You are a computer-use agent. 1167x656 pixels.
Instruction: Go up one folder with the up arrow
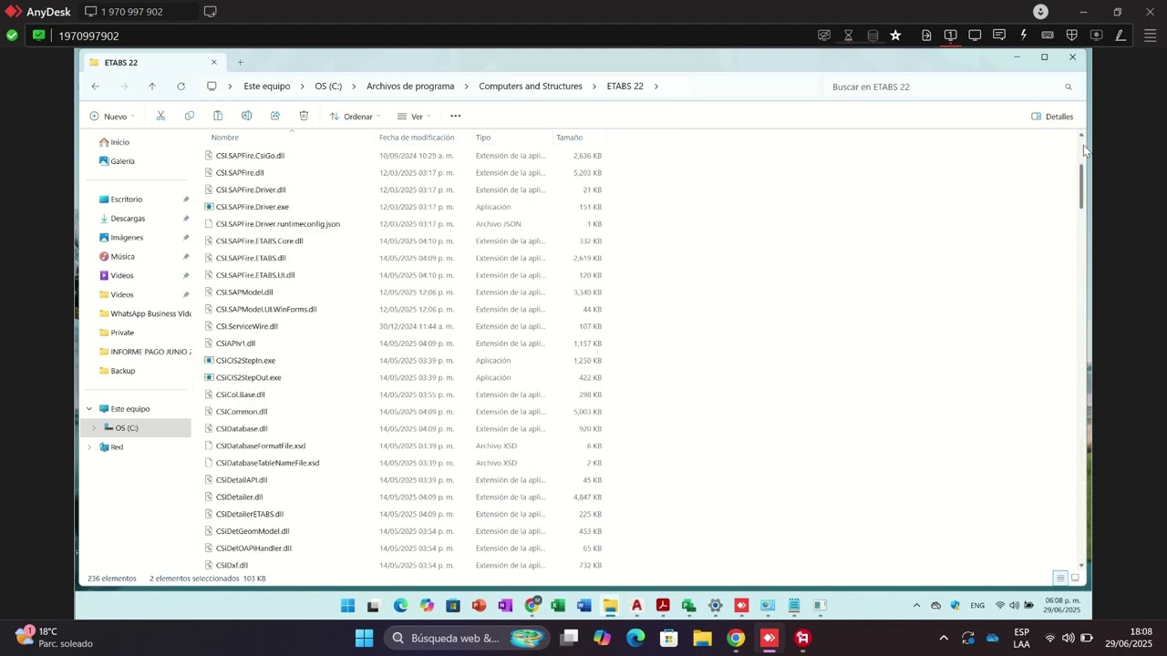pos(152,87)
